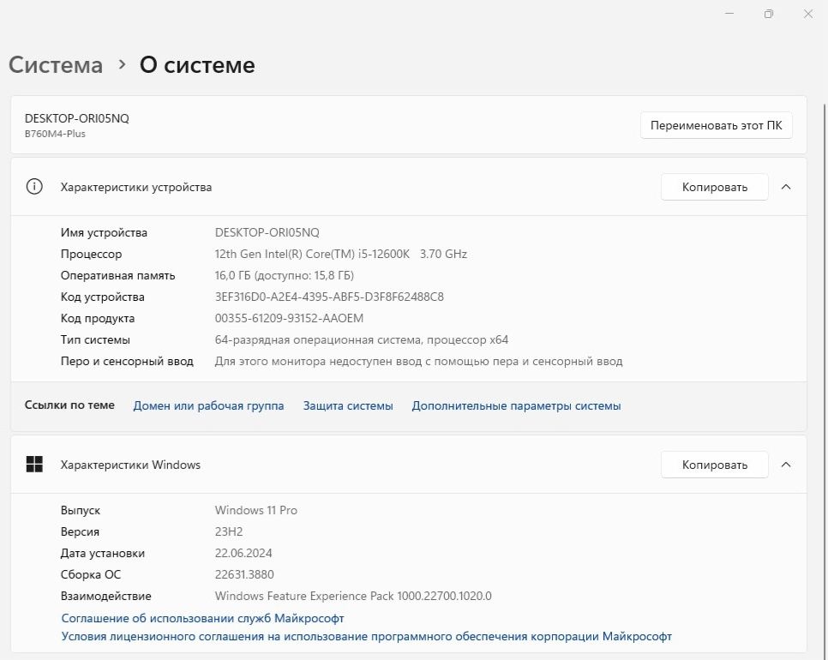The height and width of the screenshot is (660, 828).
Task: Click the version value 23H2
Action: 229,531
